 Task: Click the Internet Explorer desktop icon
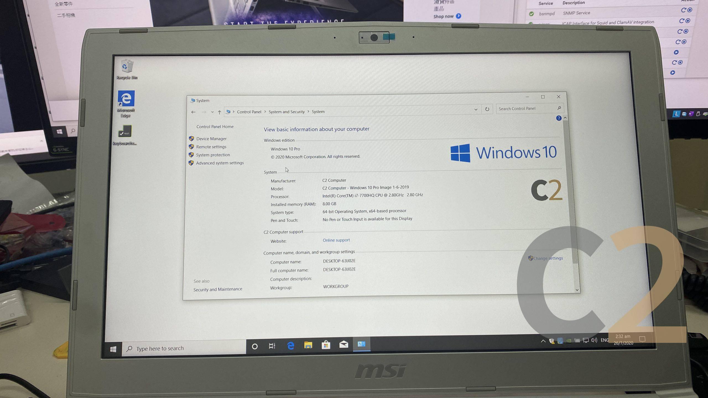pos(125,100)
